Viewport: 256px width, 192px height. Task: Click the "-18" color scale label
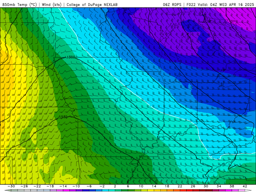point(50,186)
